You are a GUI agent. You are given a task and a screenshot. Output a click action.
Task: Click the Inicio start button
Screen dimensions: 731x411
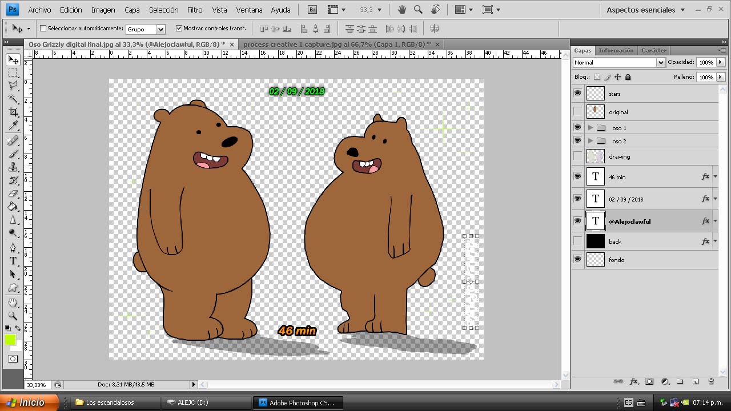[30, 402]
